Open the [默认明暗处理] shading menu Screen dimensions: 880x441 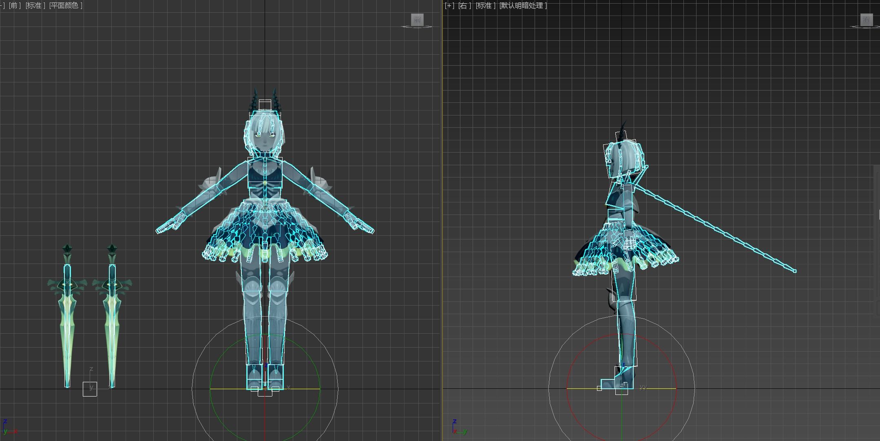(523, 5)
